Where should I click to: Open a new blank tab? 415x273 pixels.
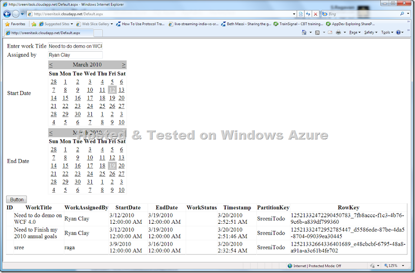coord(98,33)
